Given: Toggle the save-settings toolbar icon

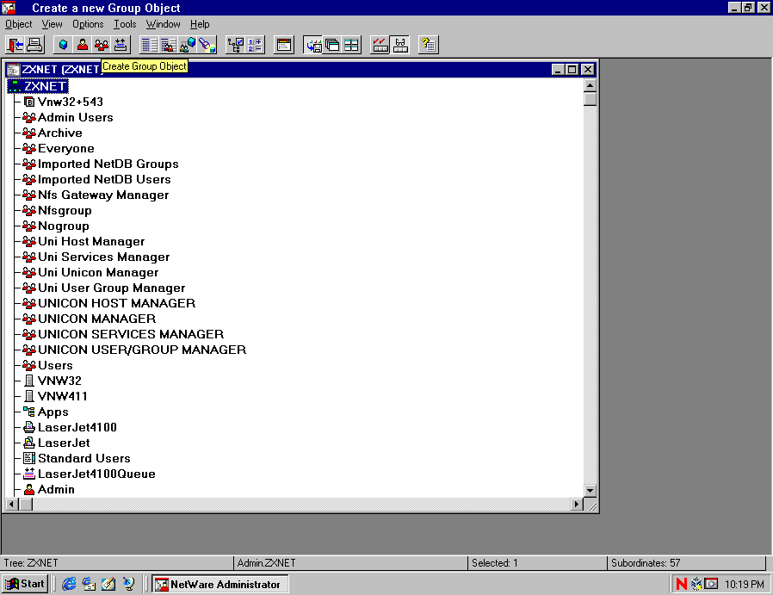Looking at the screenshot, I should [x=312, y=45].
